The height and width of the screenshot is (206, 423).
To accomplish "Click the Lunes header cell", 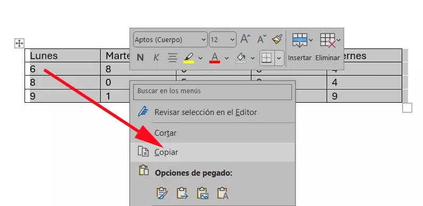I will [x=62, y=55].
